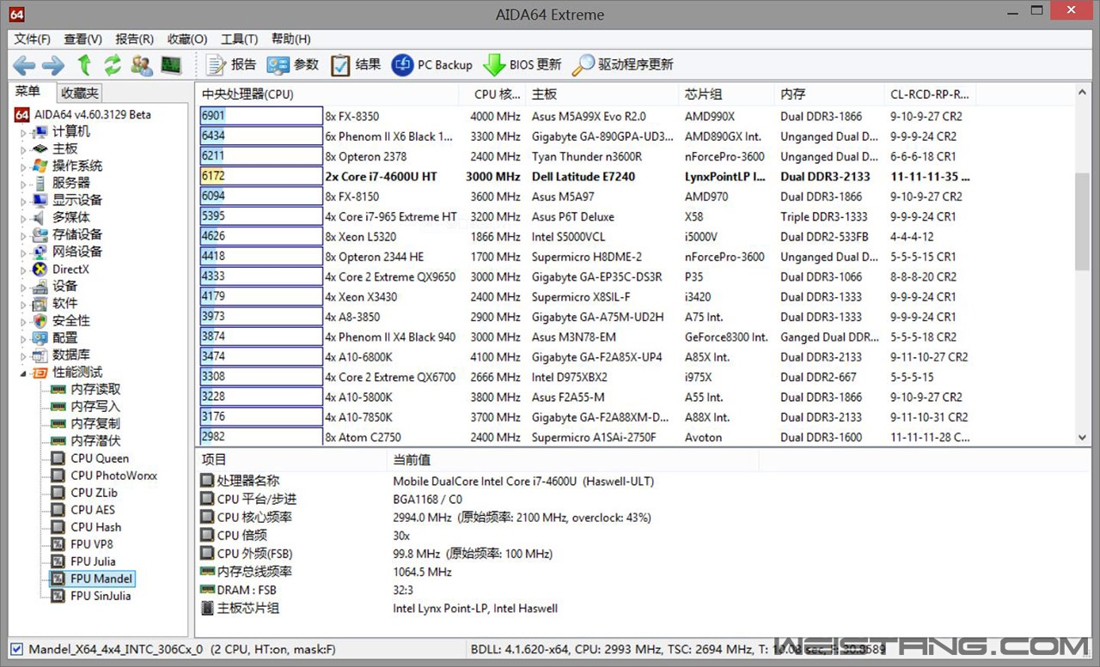Click the forward navigation arrow icon
Screen dimensions: 1100x667
coord(53,65)
